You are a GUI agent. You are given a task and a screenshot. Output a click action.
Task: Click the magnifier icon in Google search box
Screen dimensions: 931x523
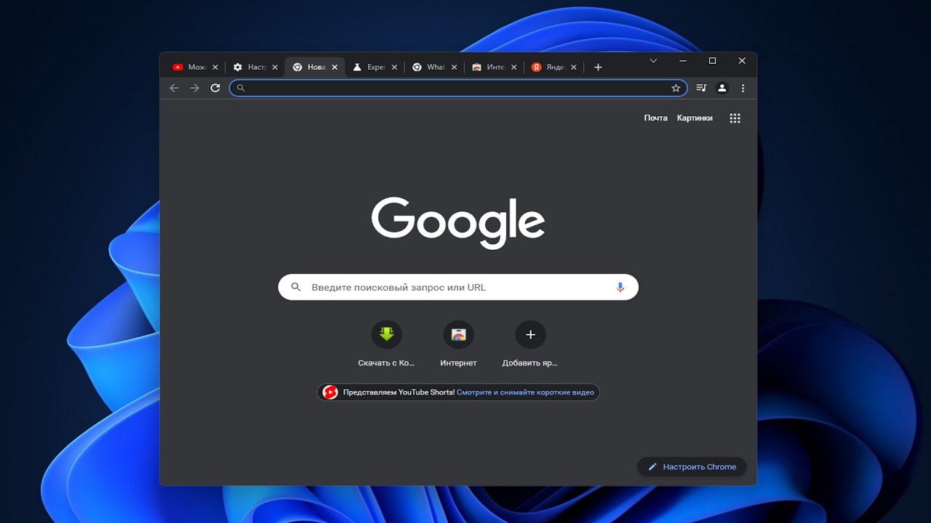coord(296,287)
